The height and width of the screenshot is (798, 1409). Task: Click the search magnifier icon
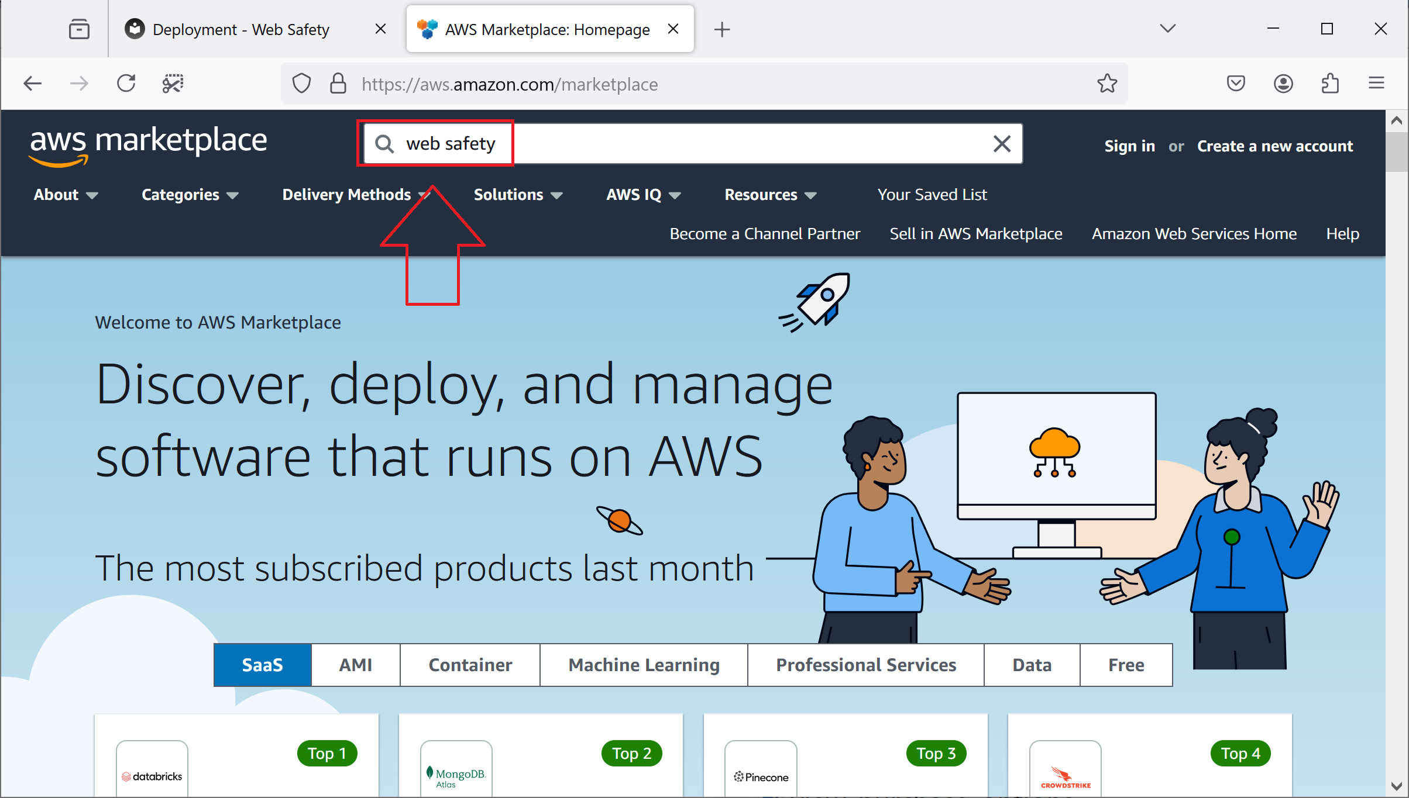point(384,144)
